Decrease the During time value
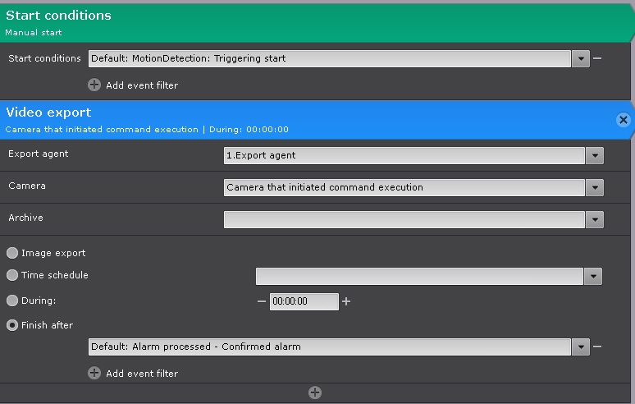 point(262,301)
